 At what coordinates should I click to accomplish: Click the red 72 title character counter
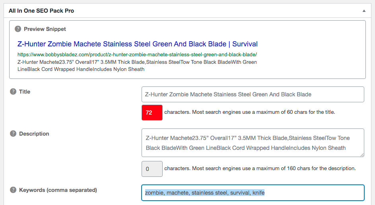tap(152, 113)
